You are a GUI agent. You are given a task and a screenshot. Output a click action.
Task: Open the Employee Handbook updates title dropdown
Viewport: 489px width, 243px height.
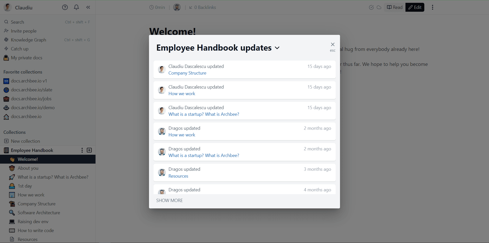pyautogui.click(x=277, y=48)
